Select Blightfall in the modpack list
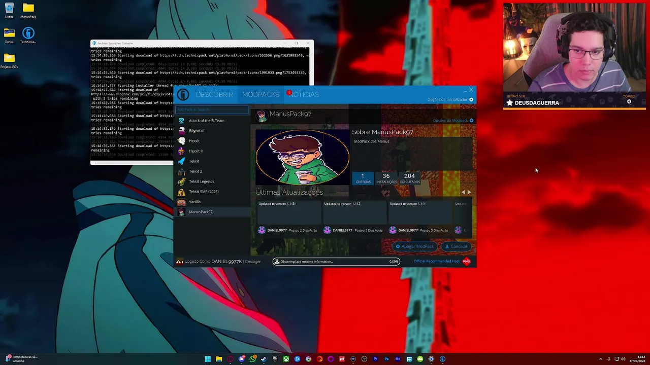Screen dimensions: 650x365 [212, 131]
